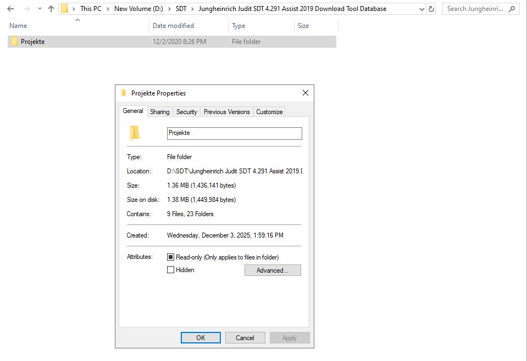Navigate to SDT breadcrumb
Image resolution: width=527 pixels, height=361 pixels.
tap(181, 9)
